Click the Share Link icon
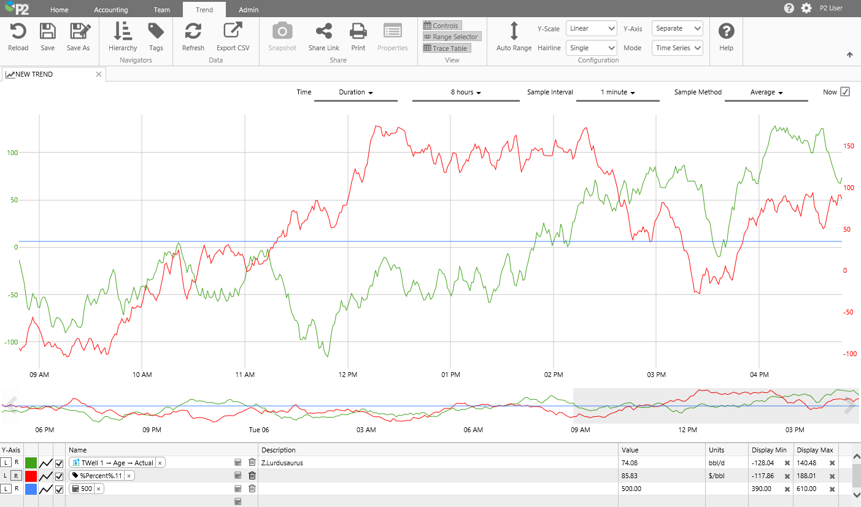This screenshot has width=861, height=507. [323, 32]
